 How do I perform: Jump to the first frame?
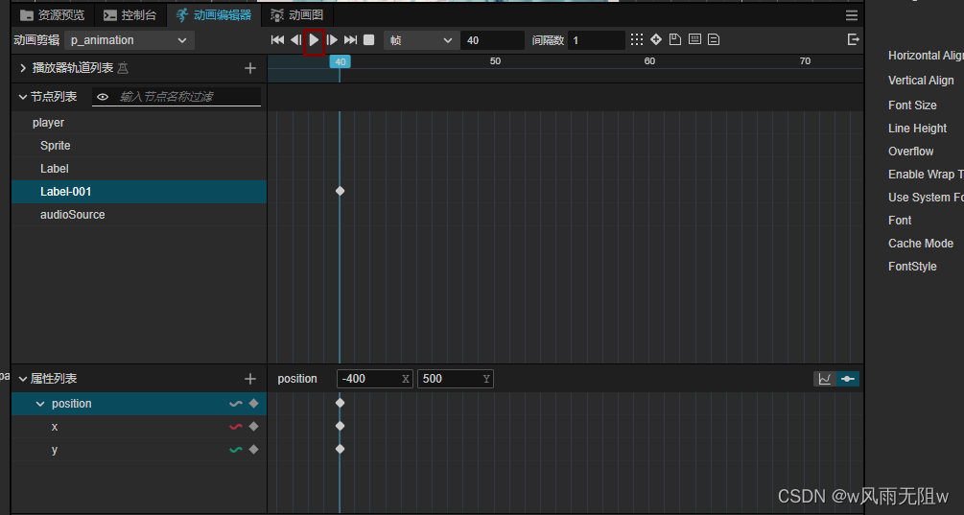277,40
